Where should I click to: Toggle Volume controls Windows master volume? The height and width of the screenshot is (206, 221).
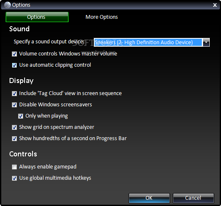(x=14, y=54)
